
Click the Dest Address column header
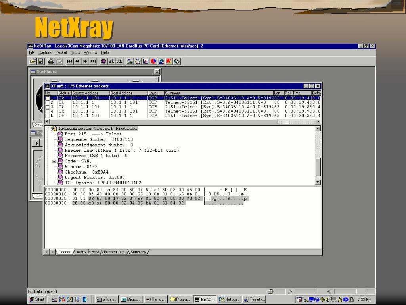[128, 93]
